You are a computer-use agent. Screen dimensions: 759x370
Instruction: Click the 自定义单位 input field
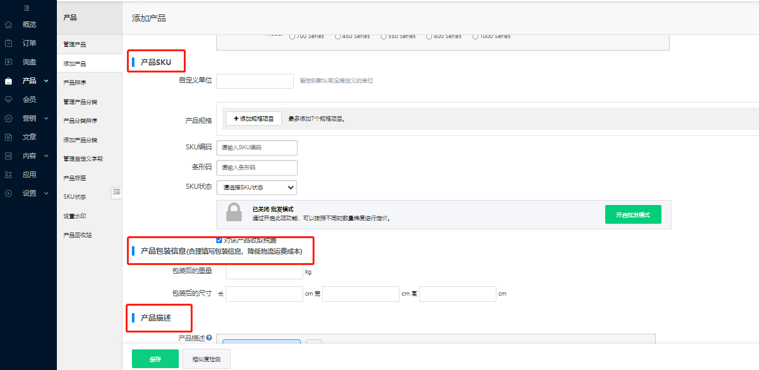[x=255, y=81]
